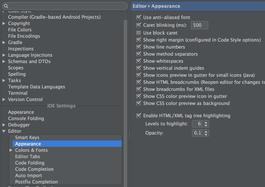Viewport: 265px width, 187px height.
Task: Open Scopes settings page
Action: [x=16, y=68]
